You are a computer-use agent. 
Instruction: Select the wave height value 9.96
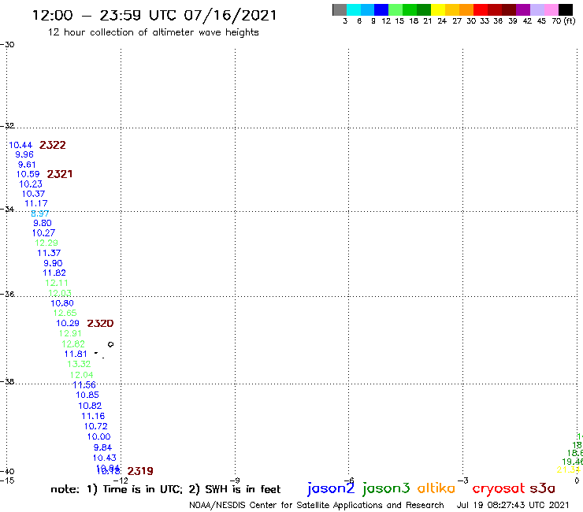[24, 154]
